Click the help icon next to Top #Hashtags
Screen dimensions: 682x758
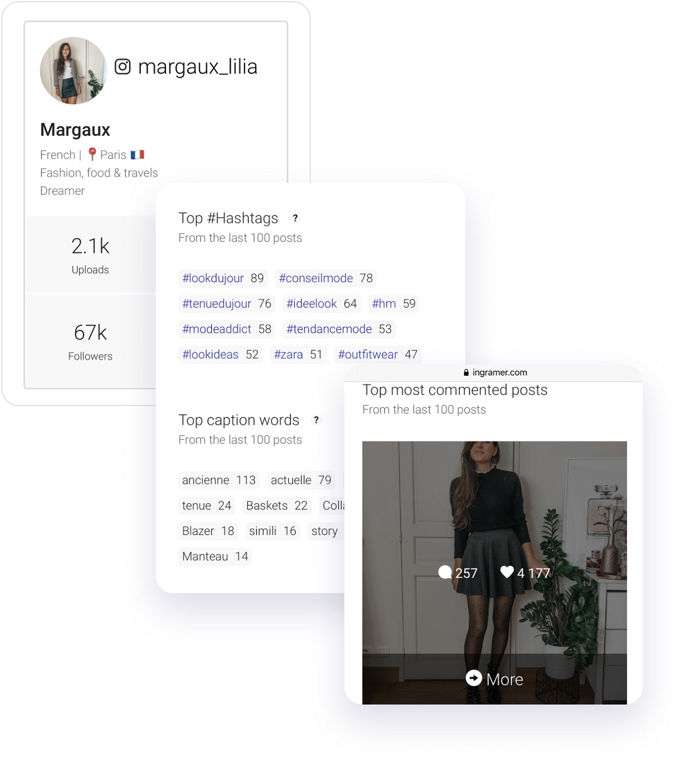295,218
